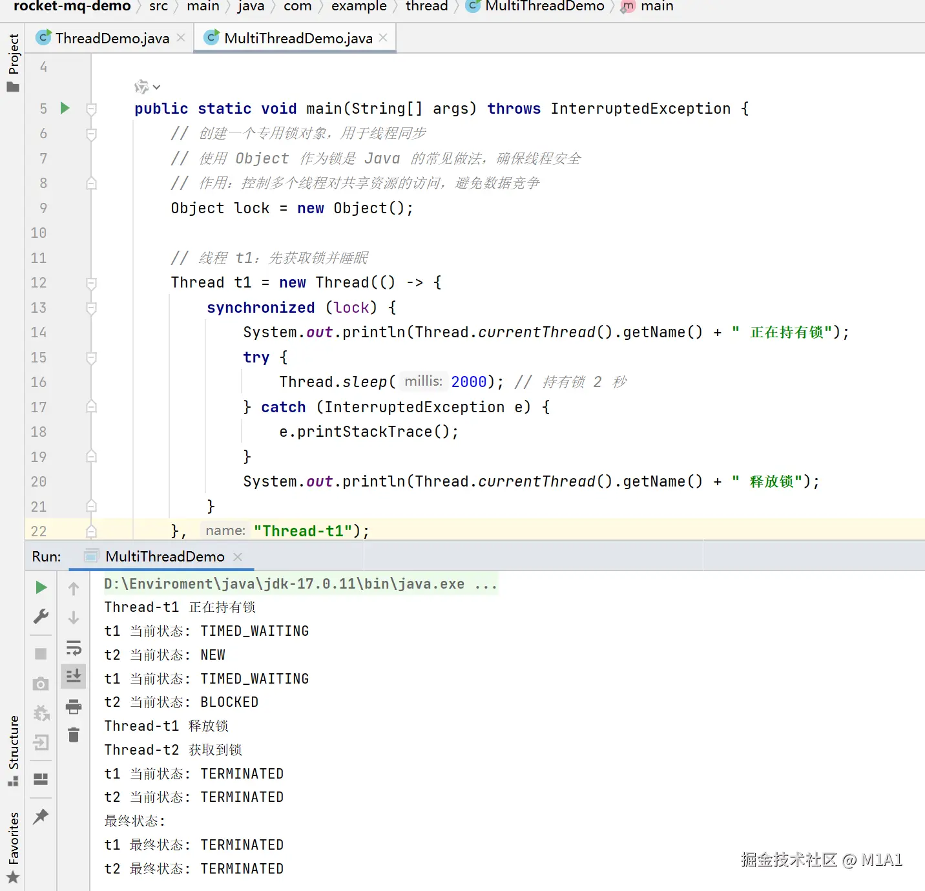Open the Favorites tool window
The width and height of the screenshot is (925, 891).
[14, 847]
